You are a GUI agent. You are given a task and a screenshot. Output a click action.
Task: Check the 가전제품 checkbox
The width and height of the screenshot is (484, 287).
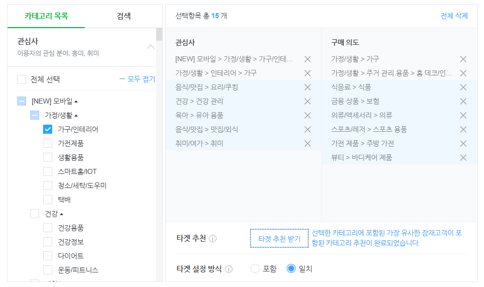click(x=48, y=143)
